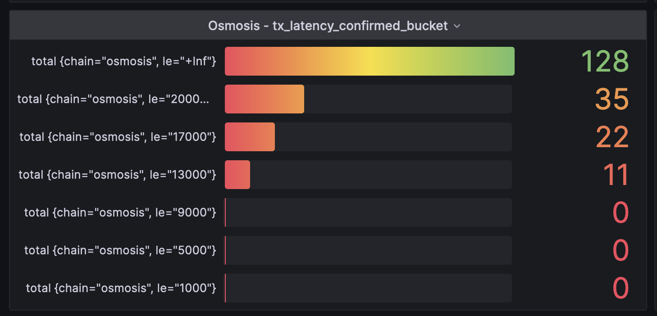Click the truncated le="2000..." series label

coord(113,99)
